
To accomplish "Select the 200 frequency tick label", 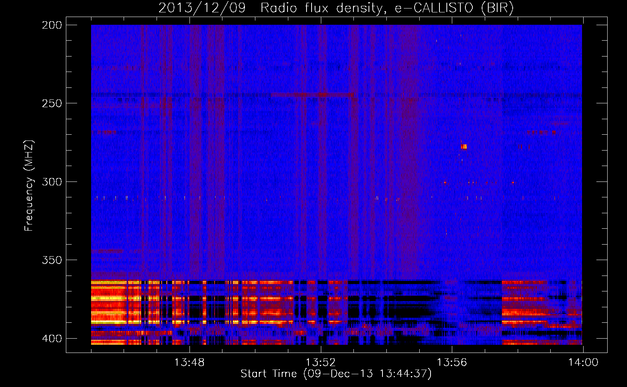I will point(52,25).
